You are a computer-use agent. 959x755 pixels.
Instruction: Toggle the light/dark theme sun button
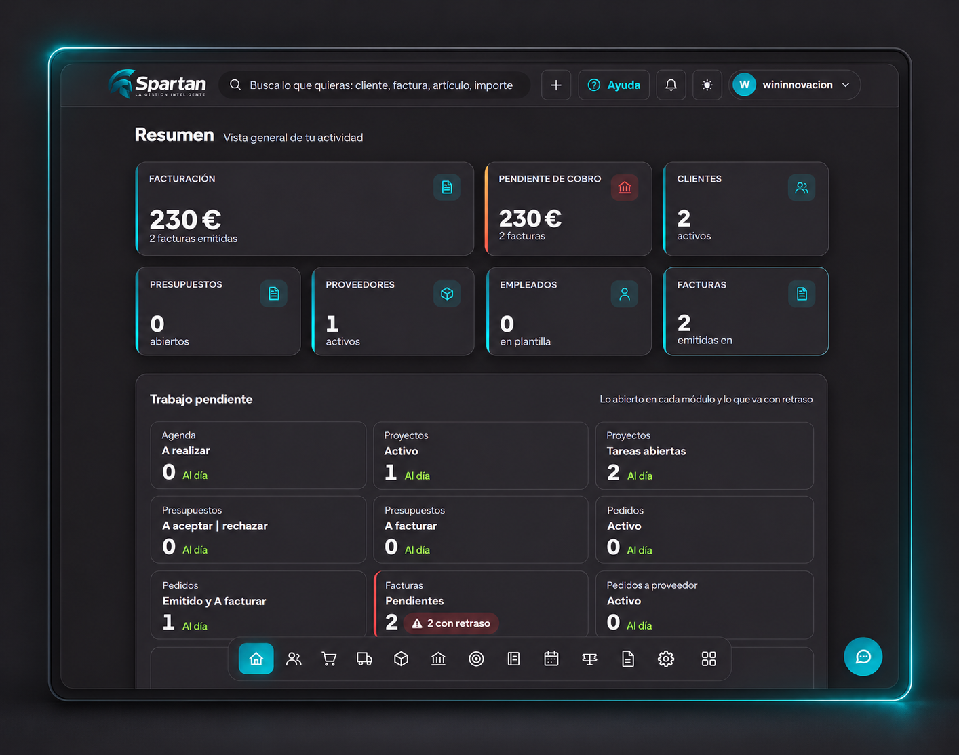pos(707,85)
